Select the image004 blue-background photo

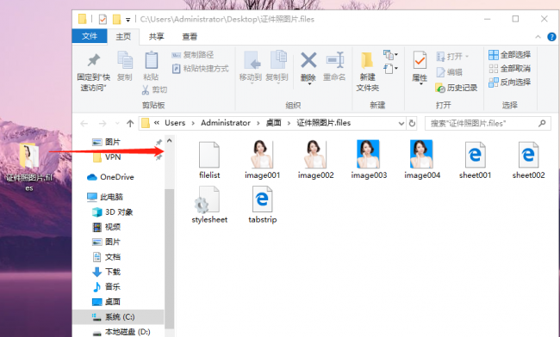422,160
